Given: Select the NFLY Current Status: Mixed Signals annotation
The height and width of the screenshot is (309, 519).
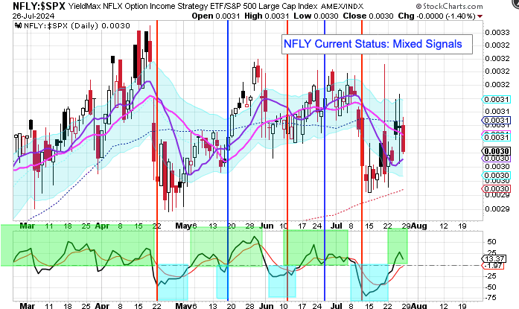Looking at the screenshot, I should [373, 44].
